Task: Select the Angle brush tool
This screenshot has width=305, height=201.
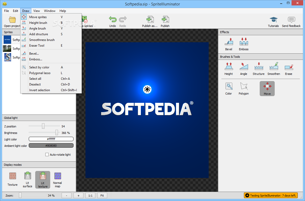Action: click(x=244, y=66)
